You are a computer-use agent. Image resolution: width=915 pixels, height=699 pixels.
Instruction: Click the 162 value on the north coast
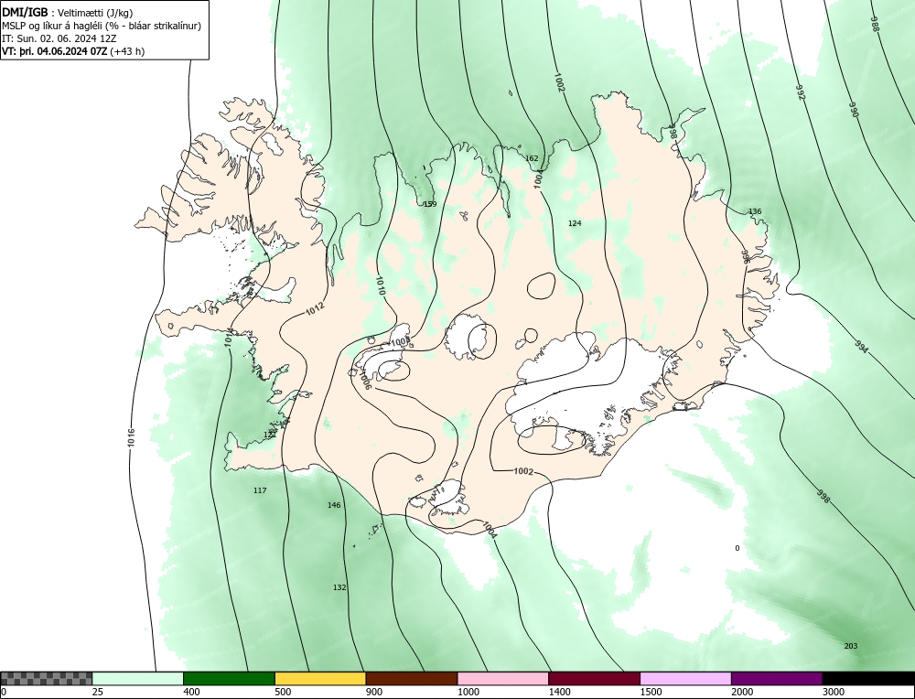point(532,158)
